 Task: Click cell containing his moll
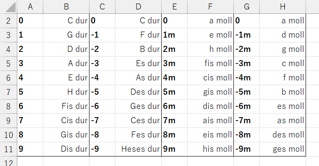click(x=211, y=149)
